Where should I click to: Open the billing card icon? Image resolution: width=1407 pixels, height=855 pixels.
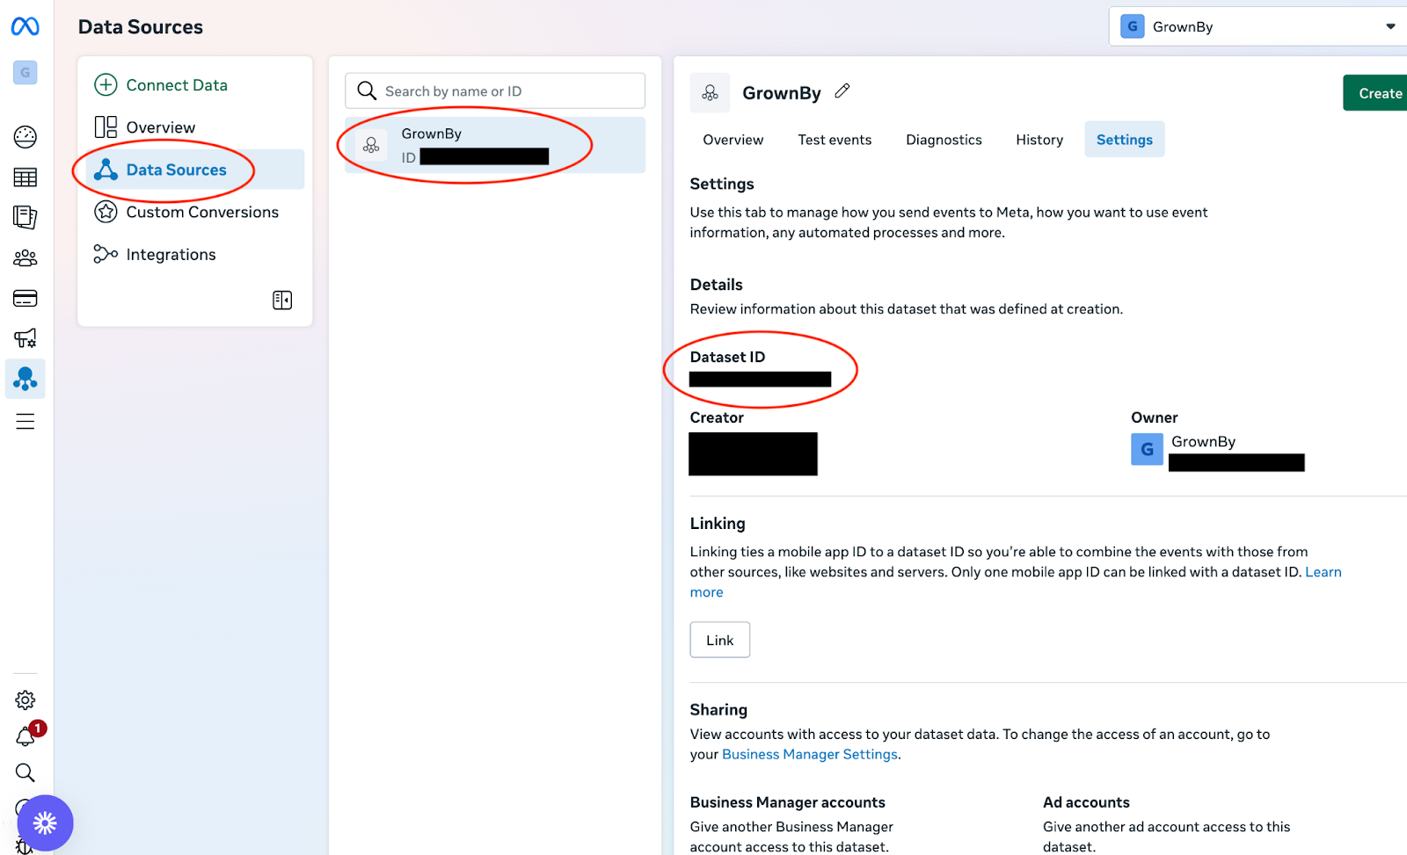tap(26, 299)
